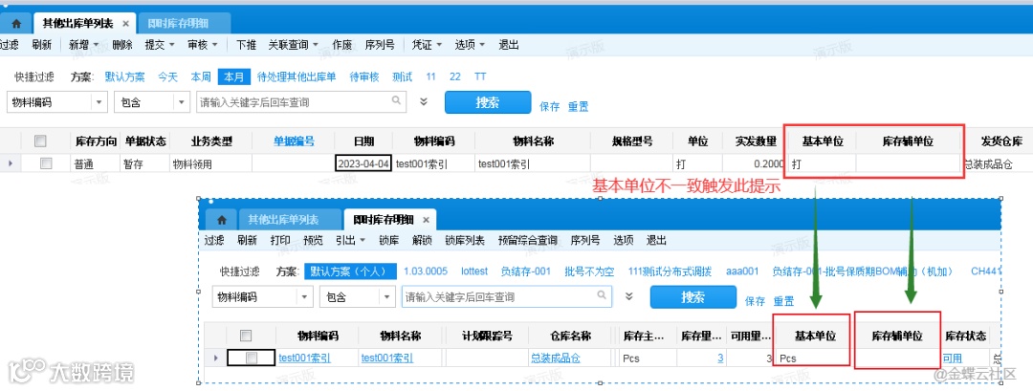The height and width of the screenshot is (391, 1033).
Task: Click 删除 toolbar item
Action: [121, 45]
